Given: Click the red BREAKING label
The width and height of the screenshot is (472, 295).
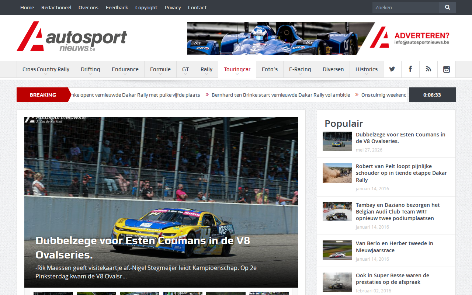Looking at the screenshot, I should [x=43, y=95].
